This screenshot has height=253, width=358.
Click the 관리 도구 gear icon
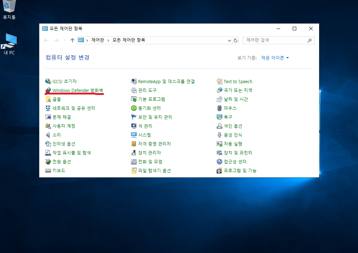coord(133,90)
